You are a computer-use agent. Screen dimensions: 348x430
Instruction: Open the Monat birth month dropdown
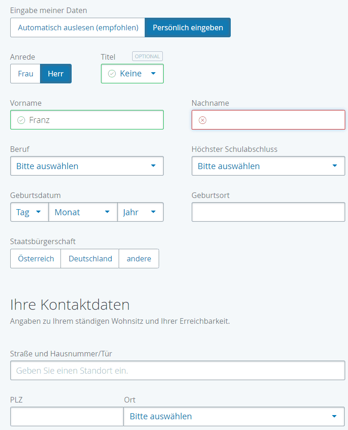tap(83, 212)
